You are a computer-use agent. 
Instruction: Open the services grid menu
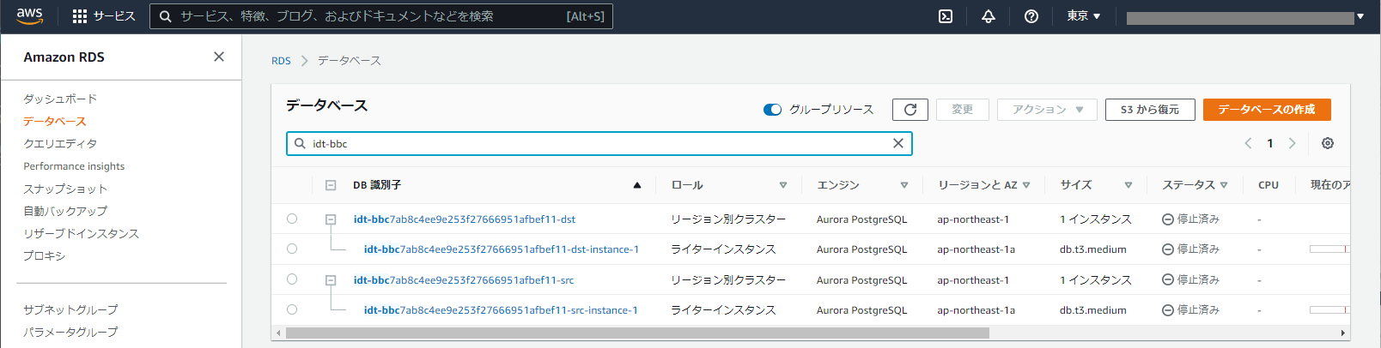coord(103,16)
